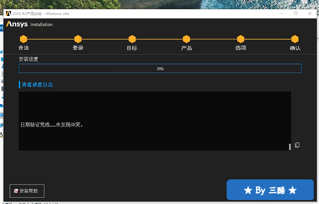Close the Ansys installer window
The width and height of the screenshot is (319, 204).
pyautogui.click(x=310, y=14)
